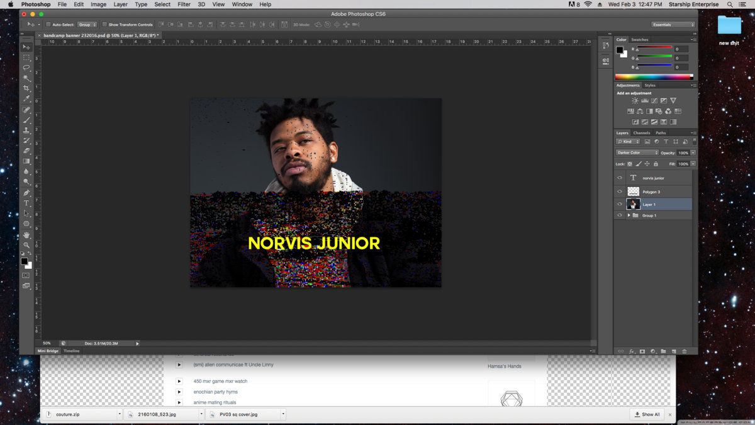This screenshot has width=755, height=425.
Task: Delete layer using trash icon
Action: [685, 351]
